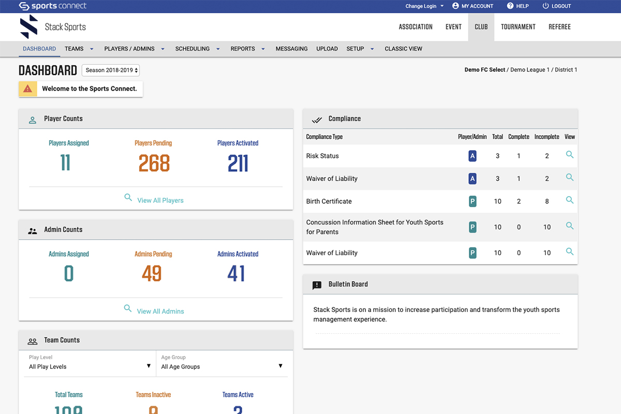Expand the Teams menu arrow
621x414 pixels.
[x=92, y=49]
